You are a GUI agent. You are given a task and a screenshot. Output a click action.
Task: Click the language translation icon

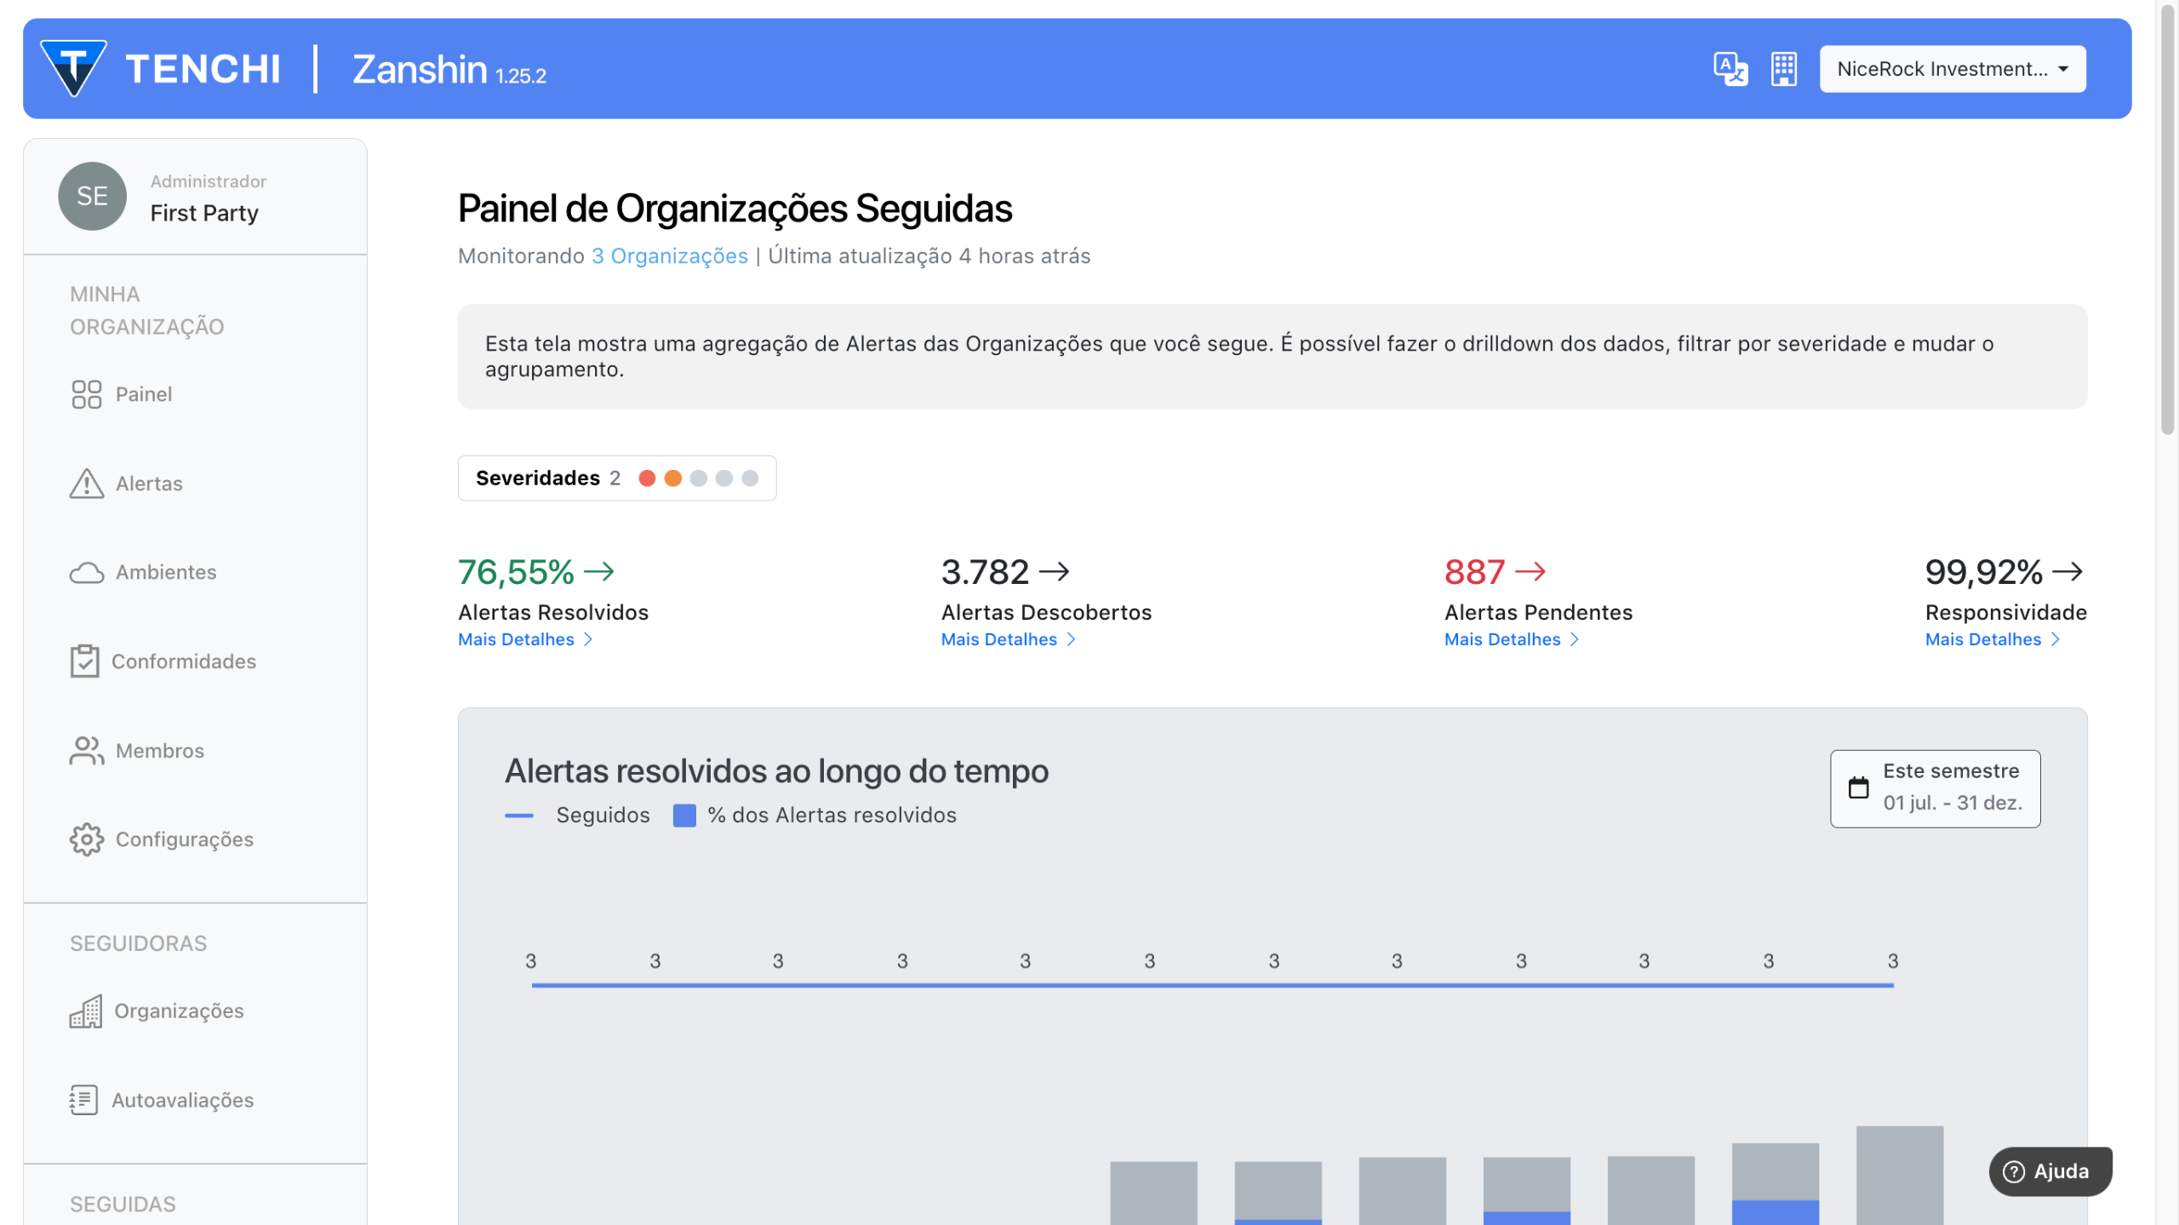[1730, 69]
